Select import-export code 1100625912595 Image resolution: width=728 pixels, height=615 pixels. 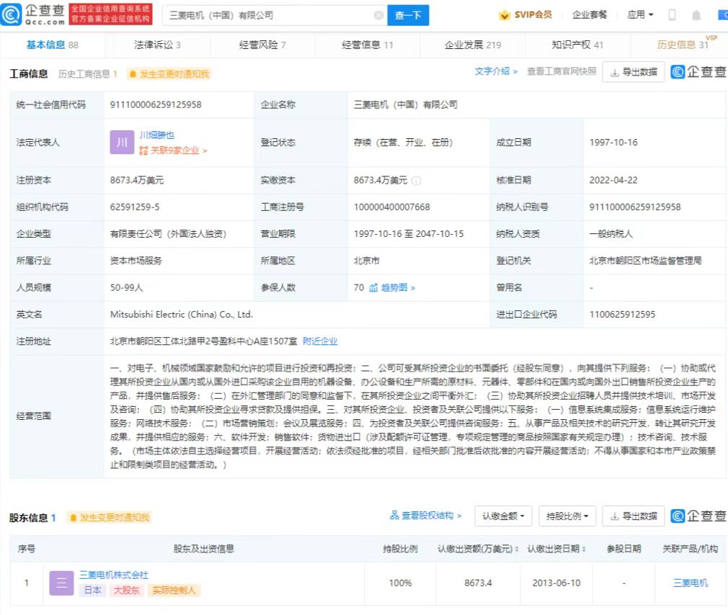[622, 315]
